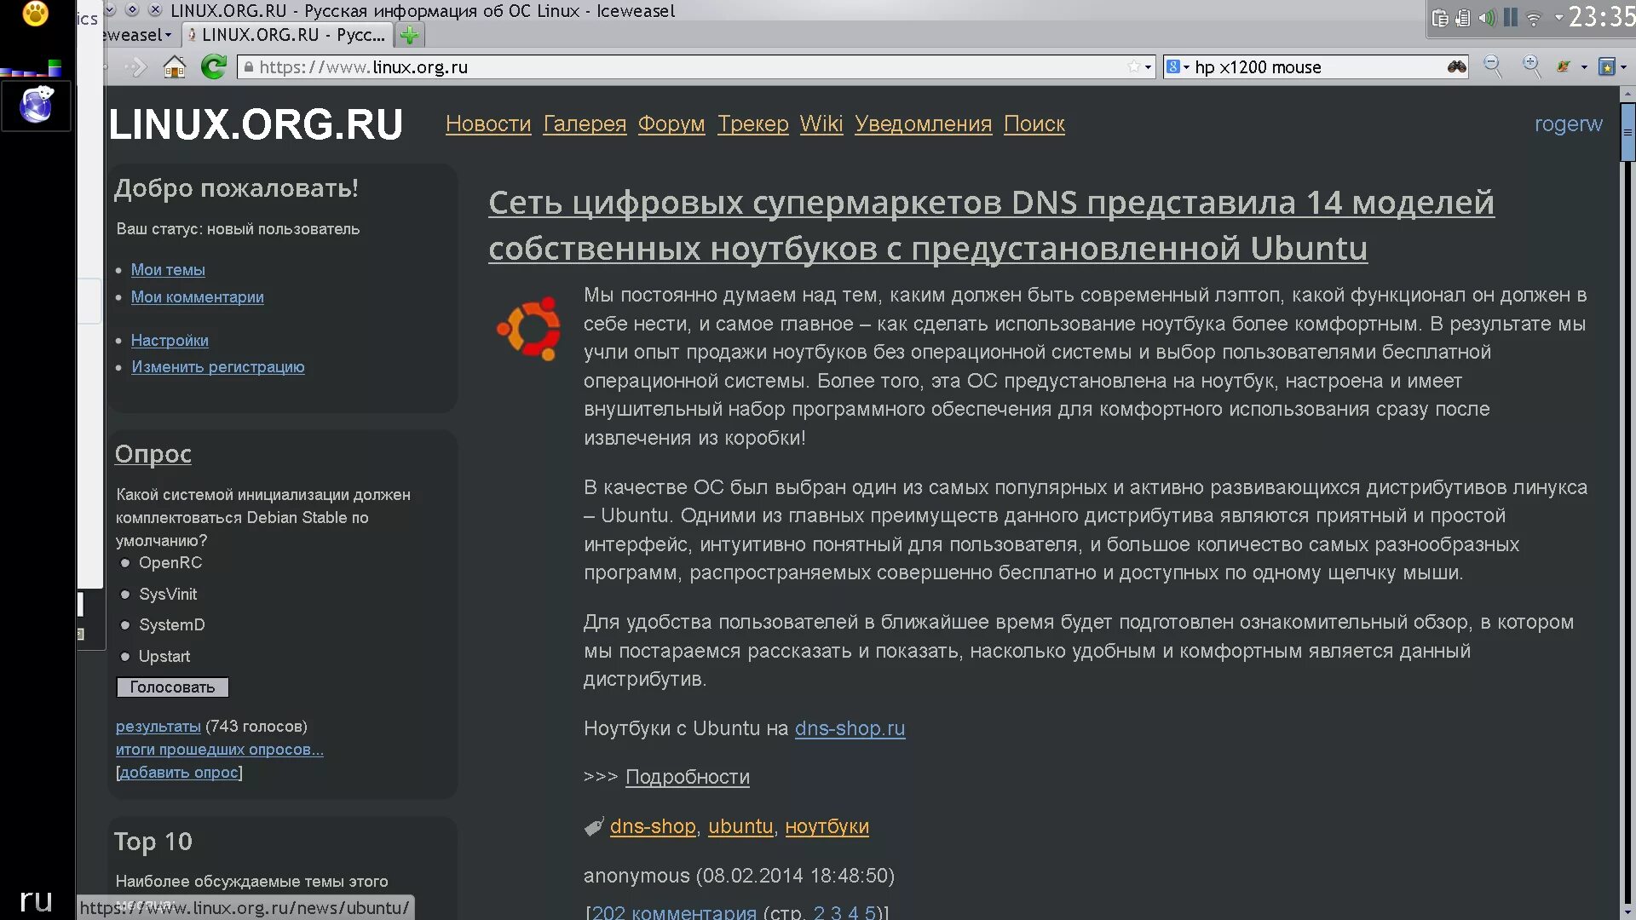The width and height of the screenshot is (1636, 920).
Task: Open the Поиск search page
Action: pyautogui.click(x=1034, y=124)
